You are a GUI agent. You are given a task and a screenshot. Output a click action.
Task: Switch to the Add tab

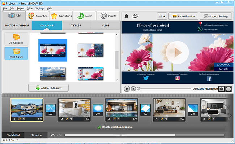click(14, 16)
